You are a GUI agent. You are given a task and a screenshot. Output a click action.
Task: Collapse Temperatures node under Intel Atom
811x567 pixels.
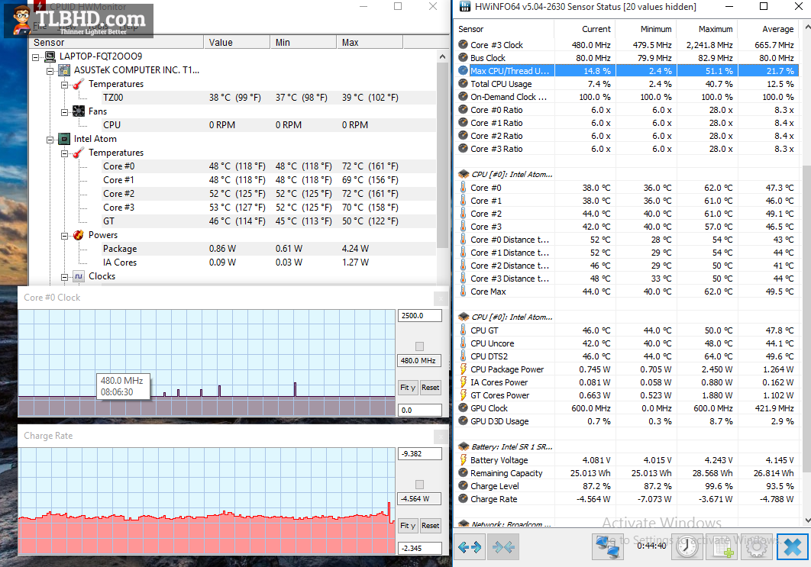tap(64, 153)
